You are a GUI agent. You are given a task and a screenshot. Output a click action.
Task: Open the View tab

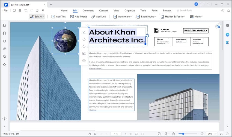(116, 10)
